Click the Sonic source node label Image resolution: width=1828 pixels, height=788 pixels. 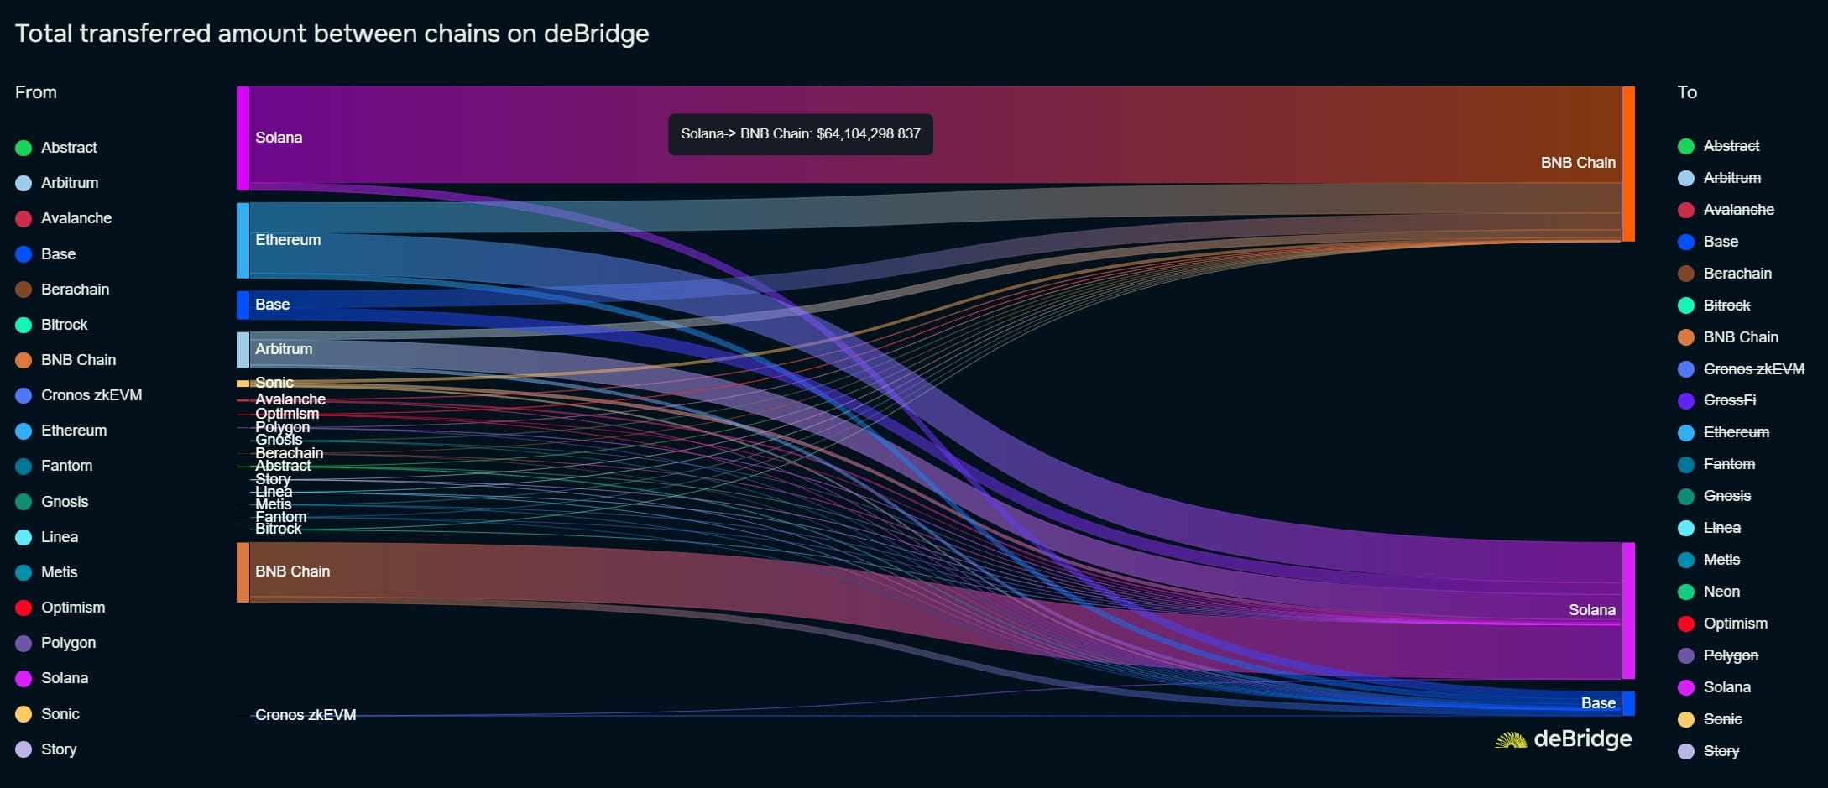click(x=274, y=383)
